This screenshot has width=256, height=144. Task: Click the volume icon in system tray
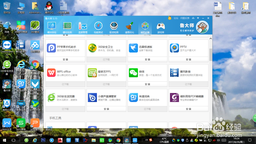[x=219, y=140]
